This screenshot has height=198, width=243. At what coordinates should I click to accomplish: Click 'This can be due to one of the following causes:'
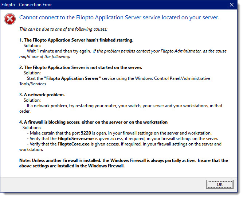(63, 29)
